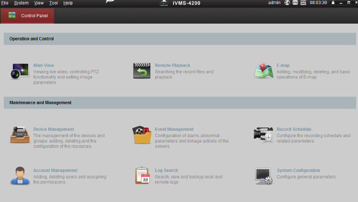Click the 08:03:30 clock display
The image size is (358, 202).
(x=318, y=3)
